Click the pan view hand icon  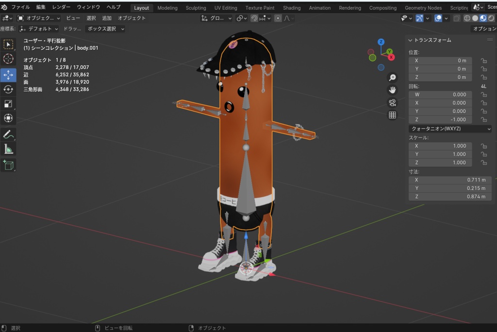click(x=392, y=90)
